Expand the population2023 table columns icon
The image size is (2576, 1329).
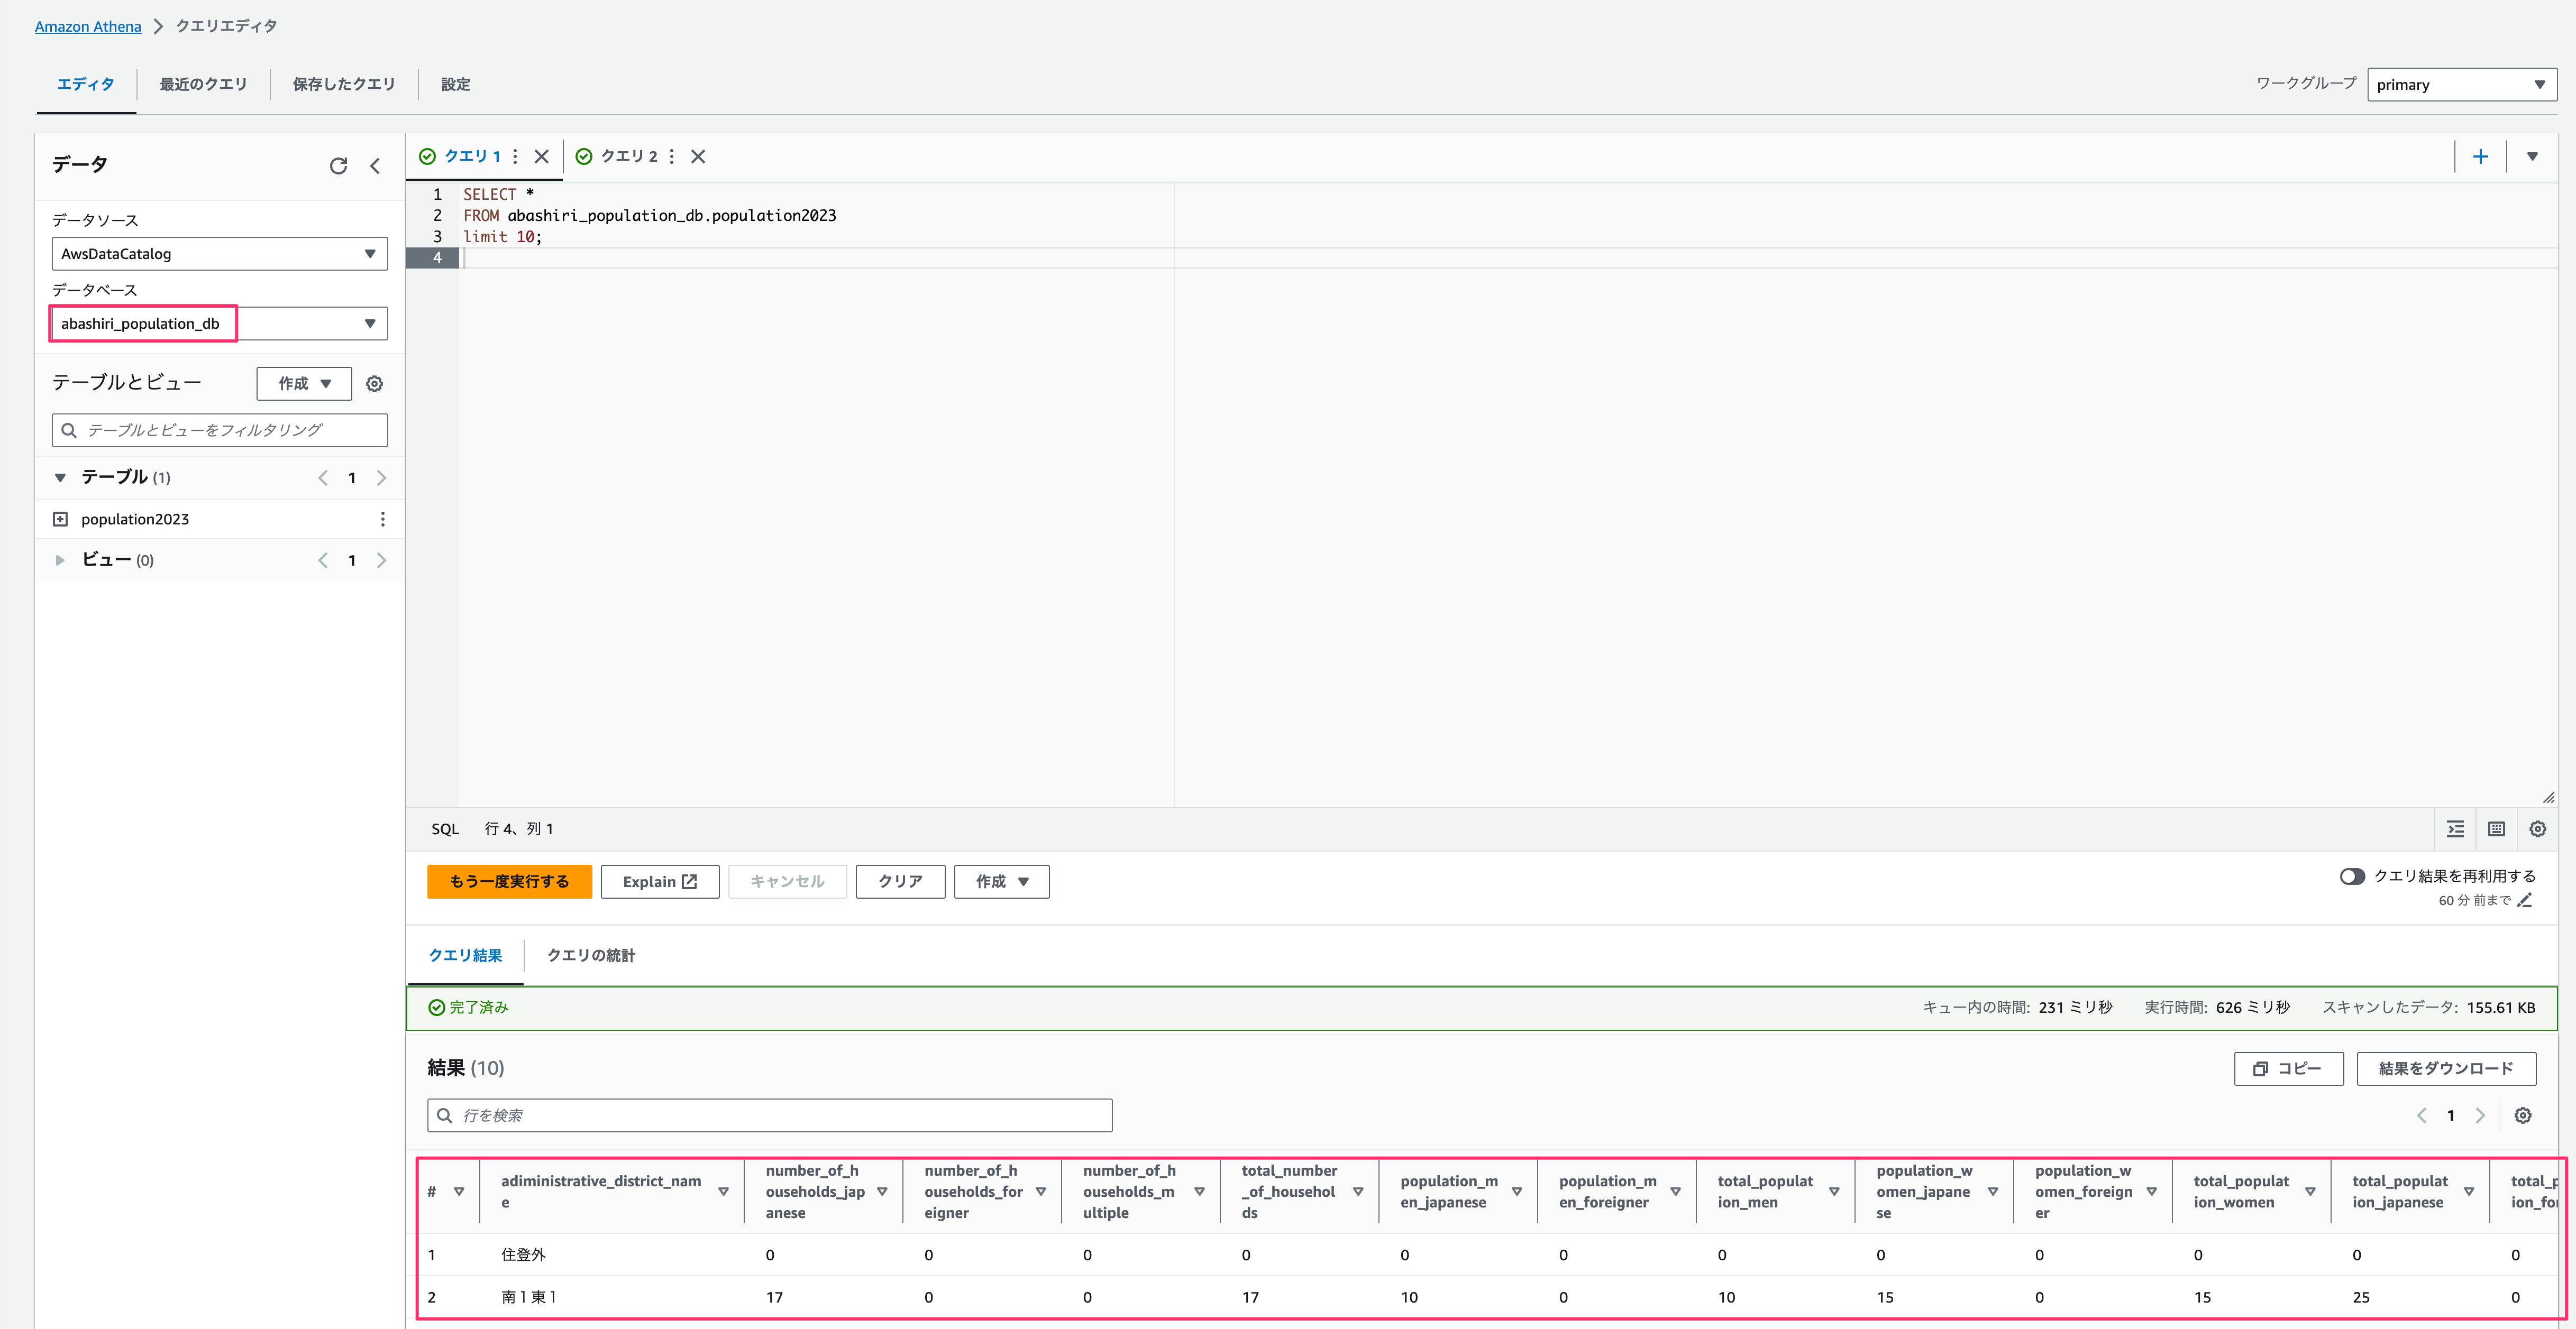tap(61, 519)
